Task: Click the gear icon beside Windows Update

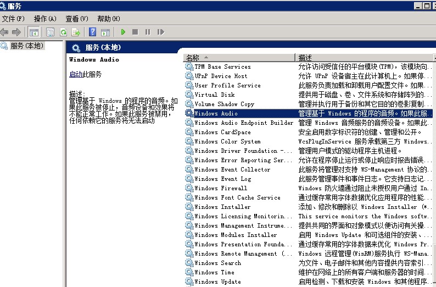Action: (189, 282)
